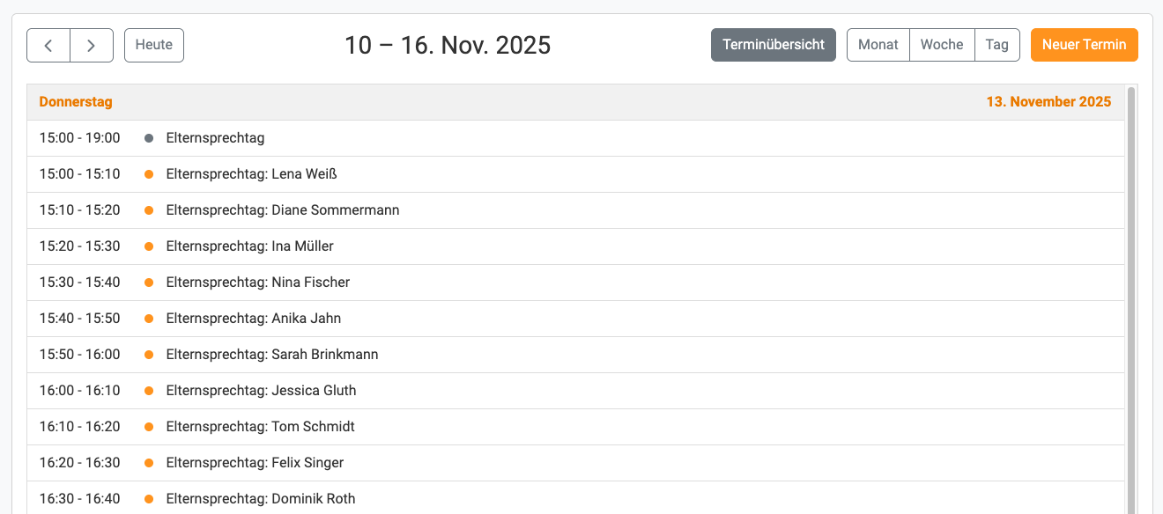Create a new appointment via Neuer Termin
This screenshot has width=1163, height=514.
click(1084, 45)
